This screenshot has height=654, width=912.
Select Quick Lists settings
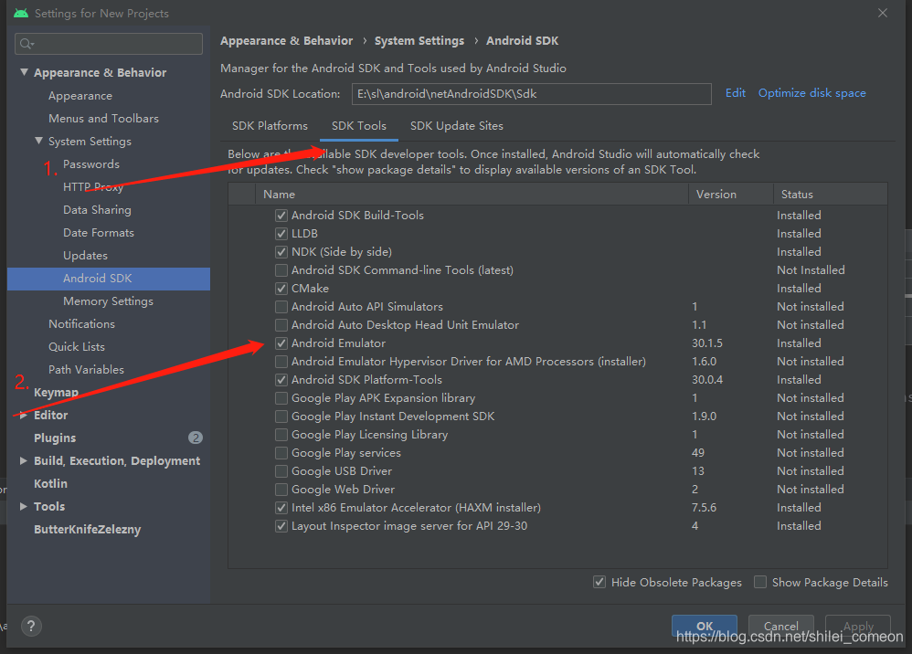coord(77,347)
